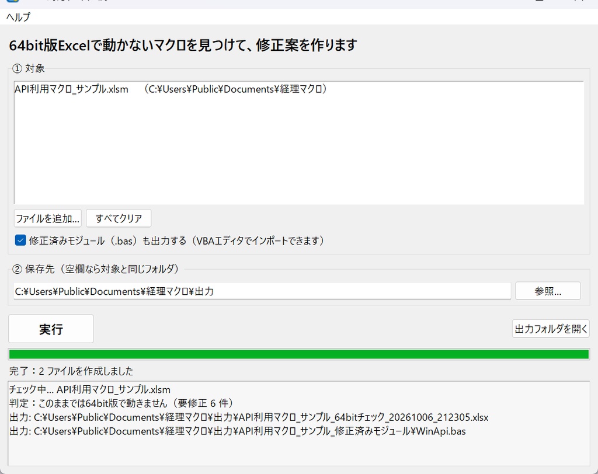Open the ヘルプ menu
The width and height of the screenshot is (598, 474).
pos(18,17)
